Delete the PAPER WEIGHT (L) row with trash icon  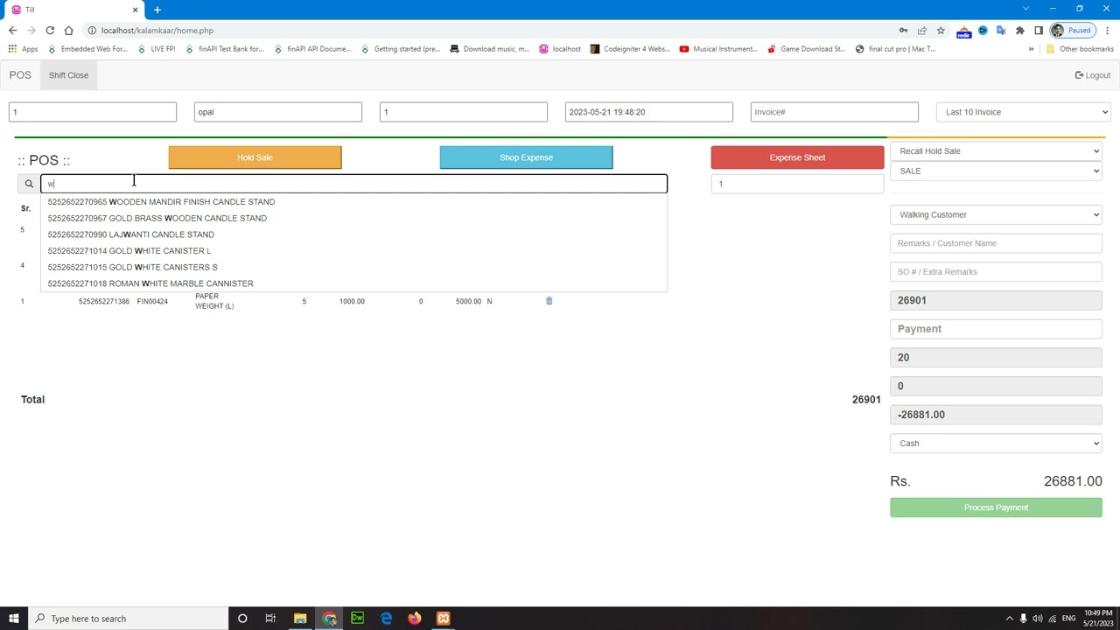[549, 301]
